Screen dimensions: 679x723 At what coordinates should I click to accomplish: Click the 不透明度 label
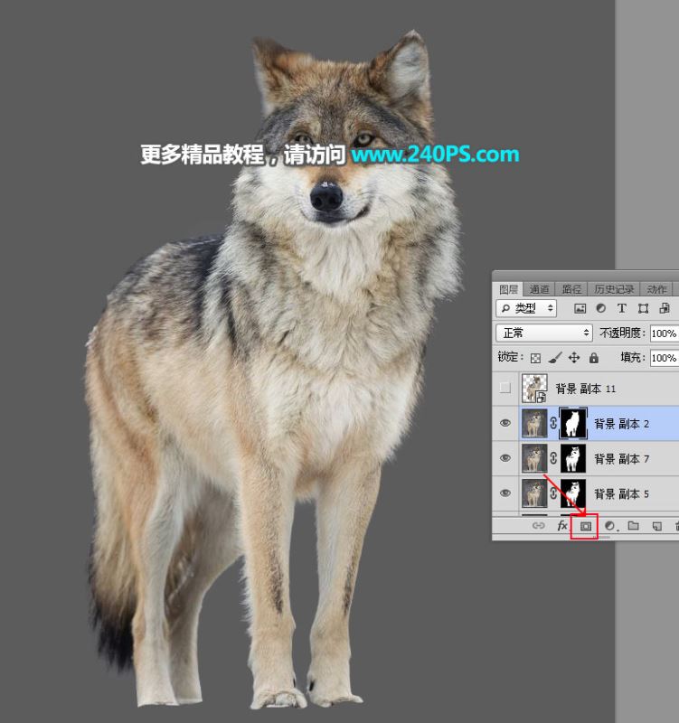coord(621,333)
